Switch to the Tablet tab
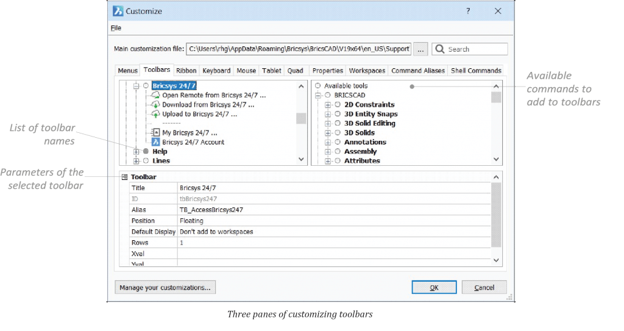This screenshot has width=624, height=331. (x=271, y=71)
